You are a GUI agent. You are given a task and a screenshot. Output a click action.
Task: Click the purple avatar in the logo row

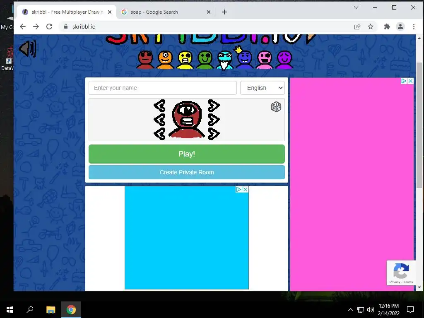[284, 60]
